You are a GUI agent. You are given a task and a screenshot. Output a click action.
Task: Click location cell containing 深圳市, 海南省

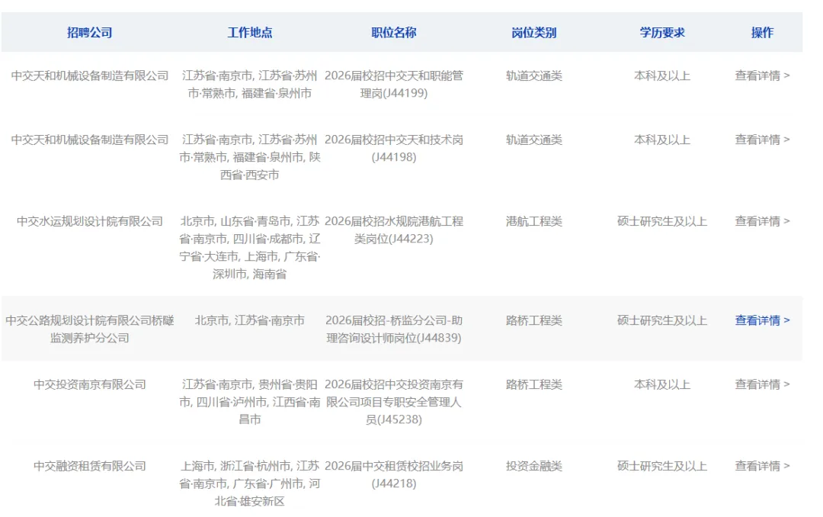pyautogui.click(x=250, y=248)
